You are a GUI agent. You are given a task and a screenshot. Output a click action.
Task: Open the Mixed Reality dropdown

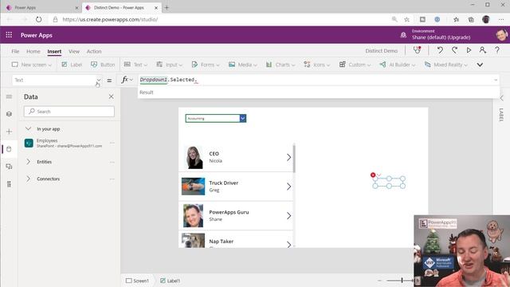(x=446, y=65)
